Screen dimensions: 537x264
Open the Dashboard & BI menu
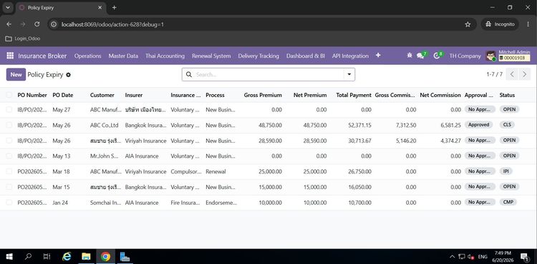[306, 56]
